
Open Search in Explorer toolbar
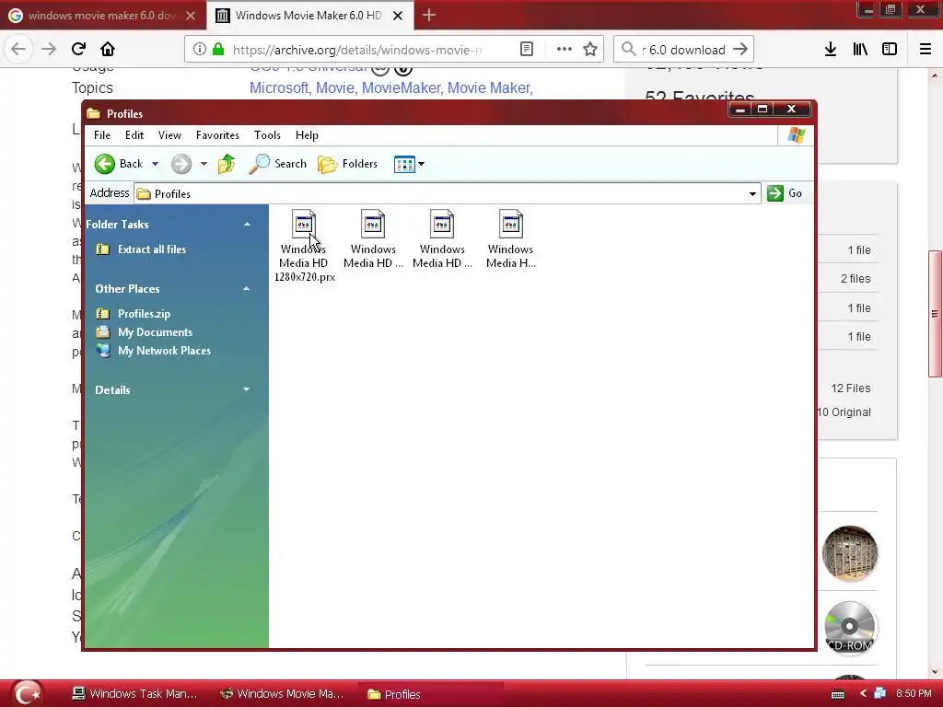tap(278, 164)
